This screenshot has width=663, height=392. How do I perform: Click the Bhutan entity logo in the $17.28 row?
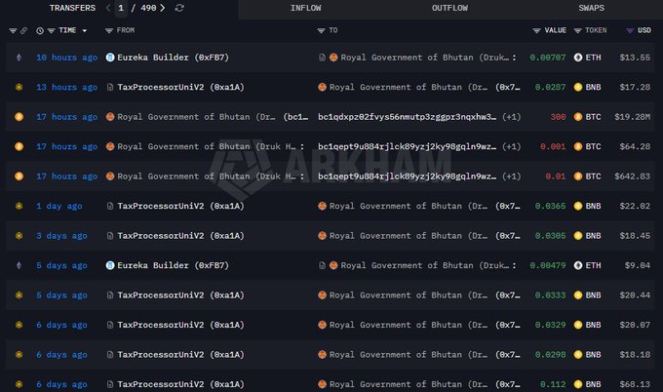[322, 87]
